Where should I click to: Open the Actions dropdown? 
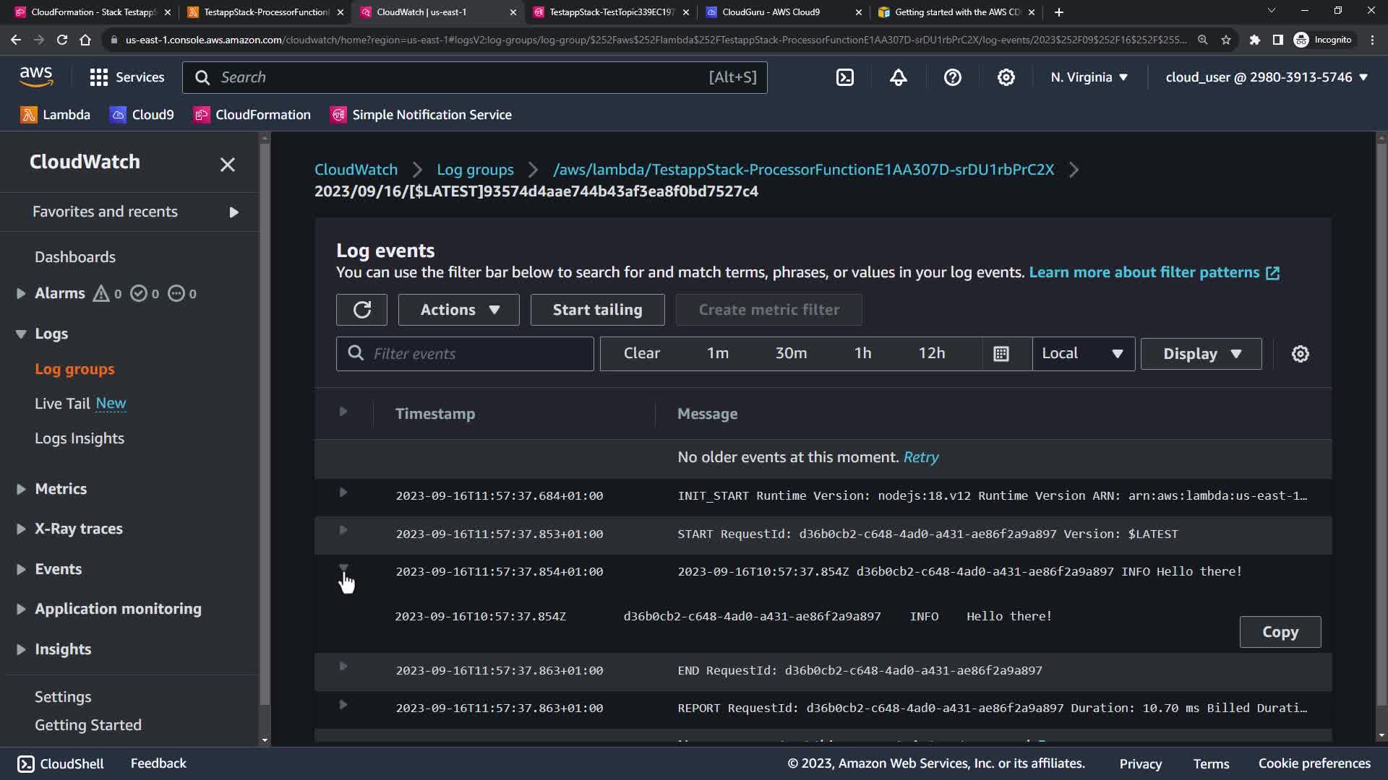coord(458,310)
